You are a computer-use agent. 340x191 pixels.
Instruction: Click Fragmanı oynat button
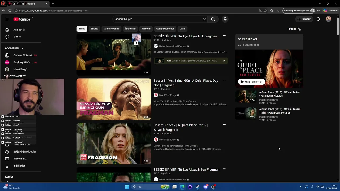coord(251,82)
